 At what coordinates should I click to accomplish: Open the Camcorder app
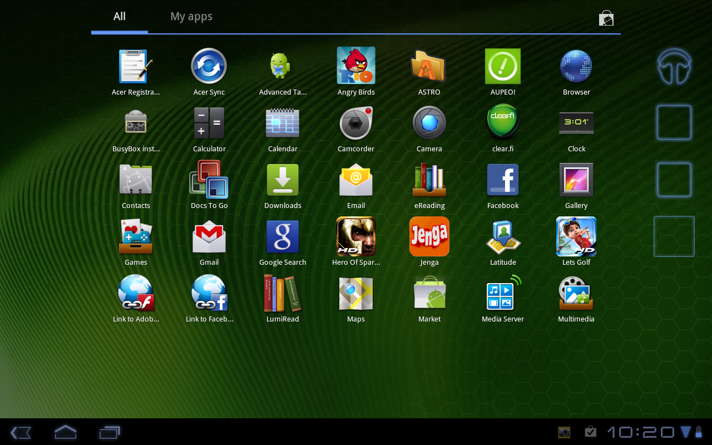(x=356, y=123)
